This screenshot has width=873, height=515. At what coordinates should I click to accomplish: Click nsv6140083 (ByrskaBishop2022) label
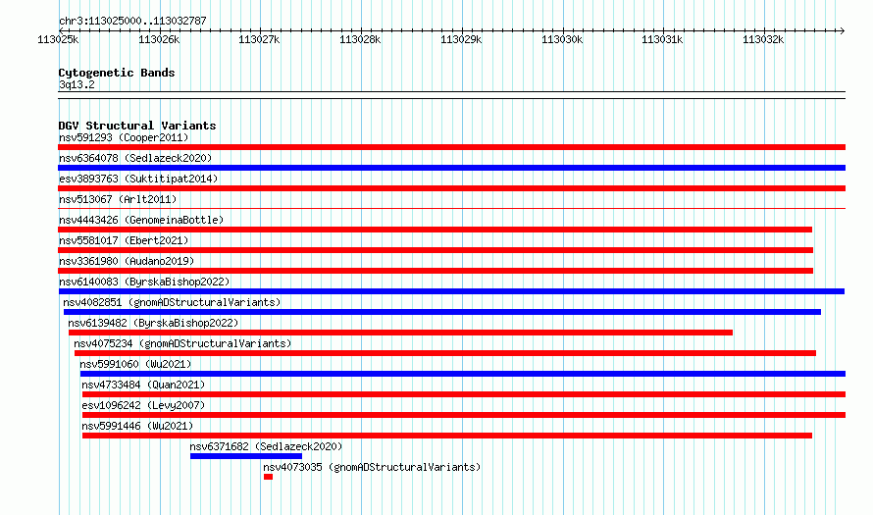click(144, 282)
